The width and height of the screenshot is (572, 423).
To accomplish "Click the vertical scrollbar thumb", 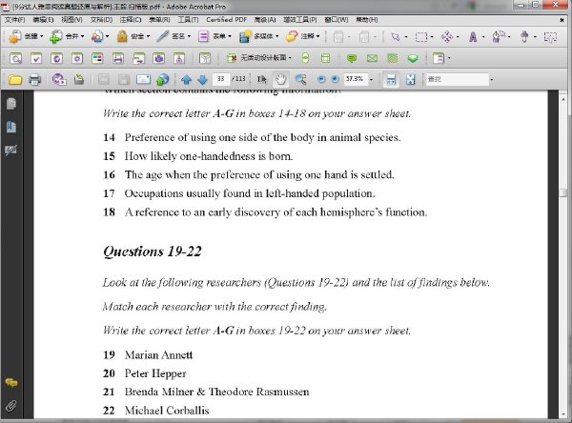I will pos(563,192).
